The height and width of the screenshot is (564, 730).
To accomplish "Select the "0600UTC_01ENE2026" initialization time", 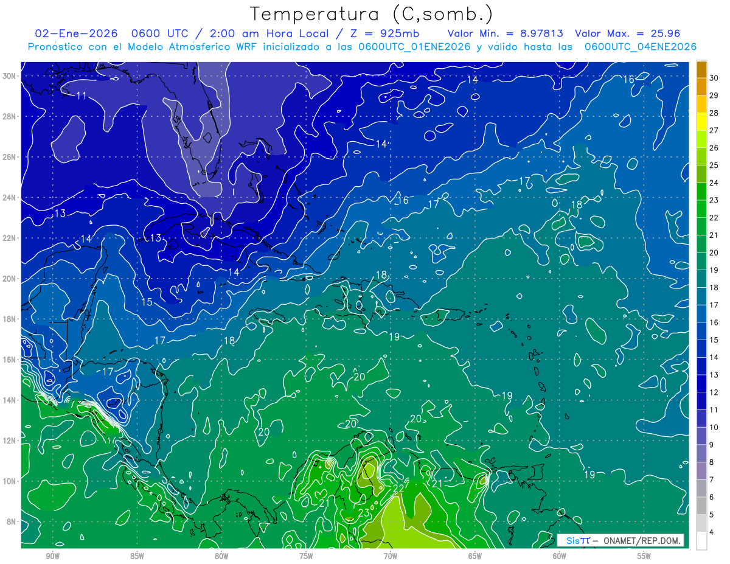I will coord(414,47).
